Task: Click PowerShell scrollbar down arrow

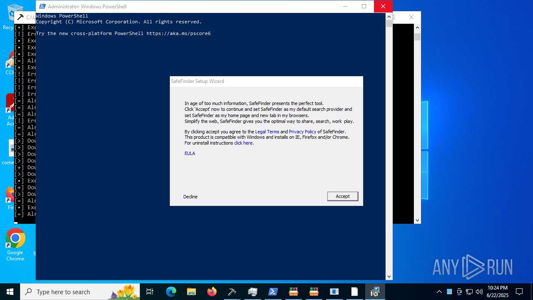Action: [389, 276]
